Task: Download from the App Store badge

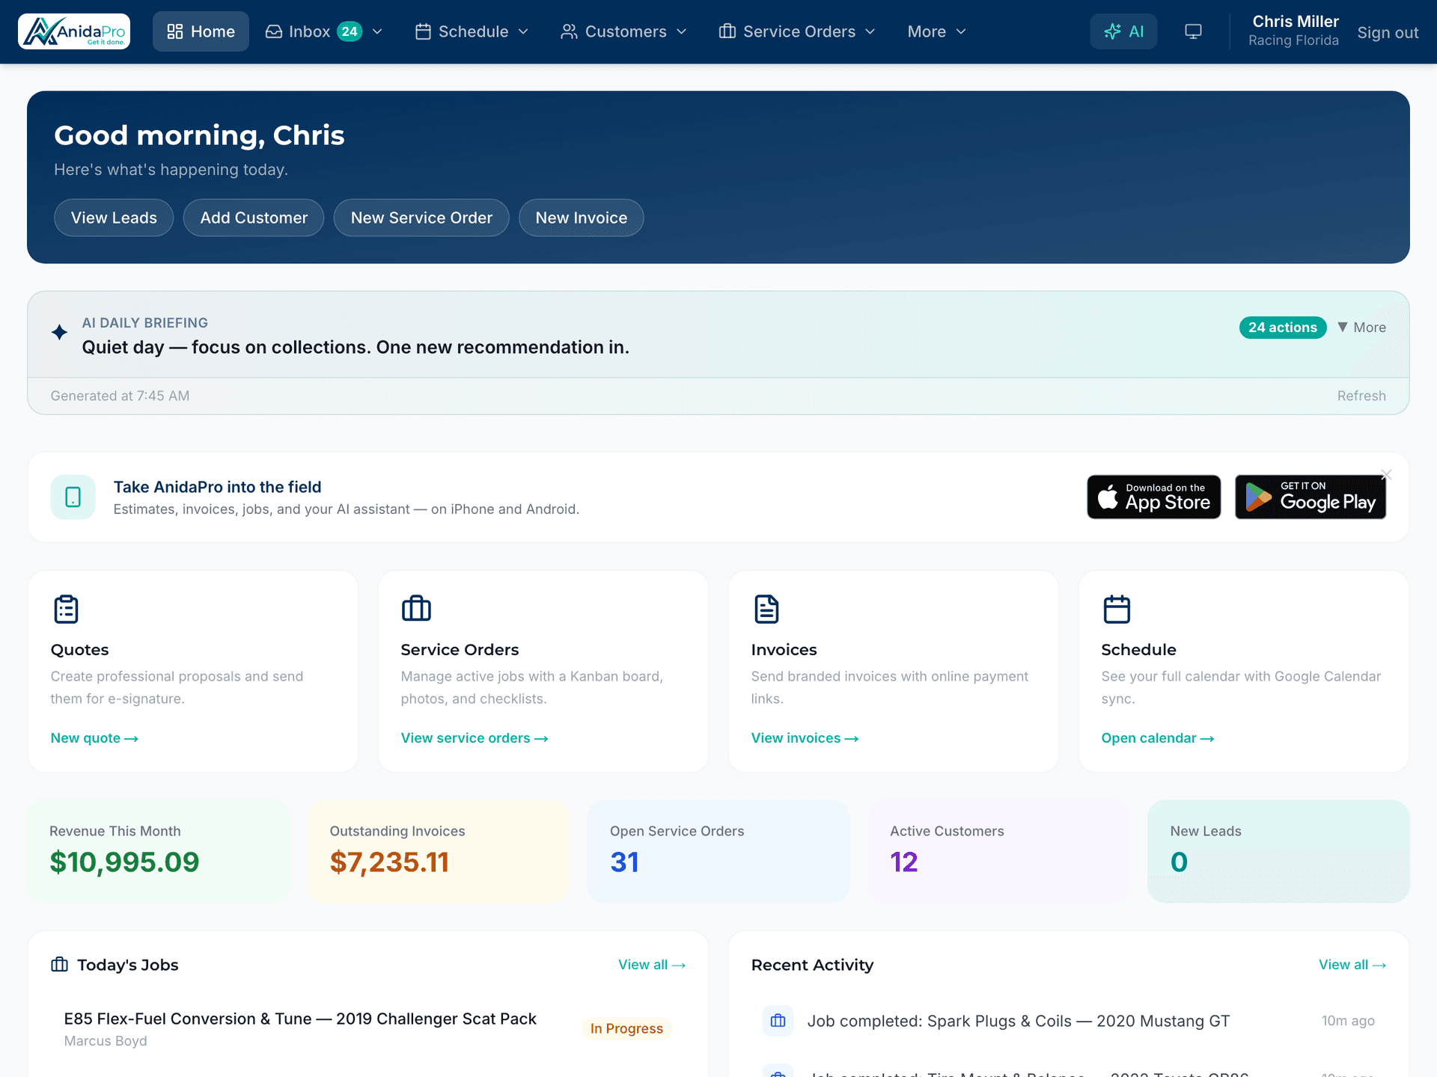Action: point(1153,497)
